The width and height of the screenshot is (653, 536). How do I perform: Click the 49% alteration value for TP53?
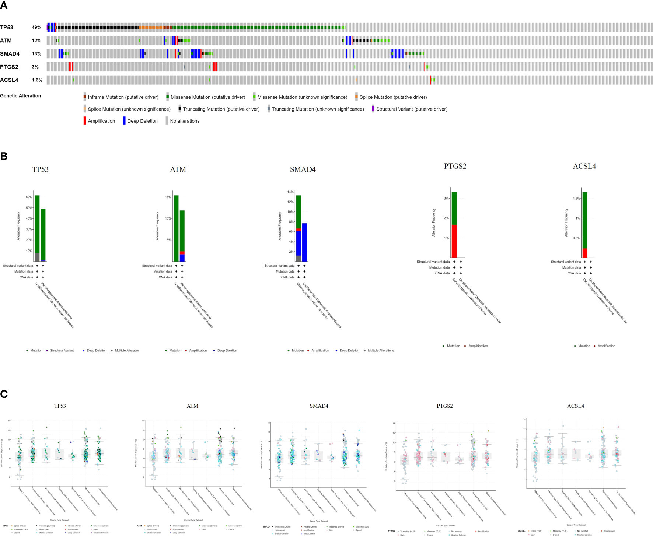[x=36, y=27]
